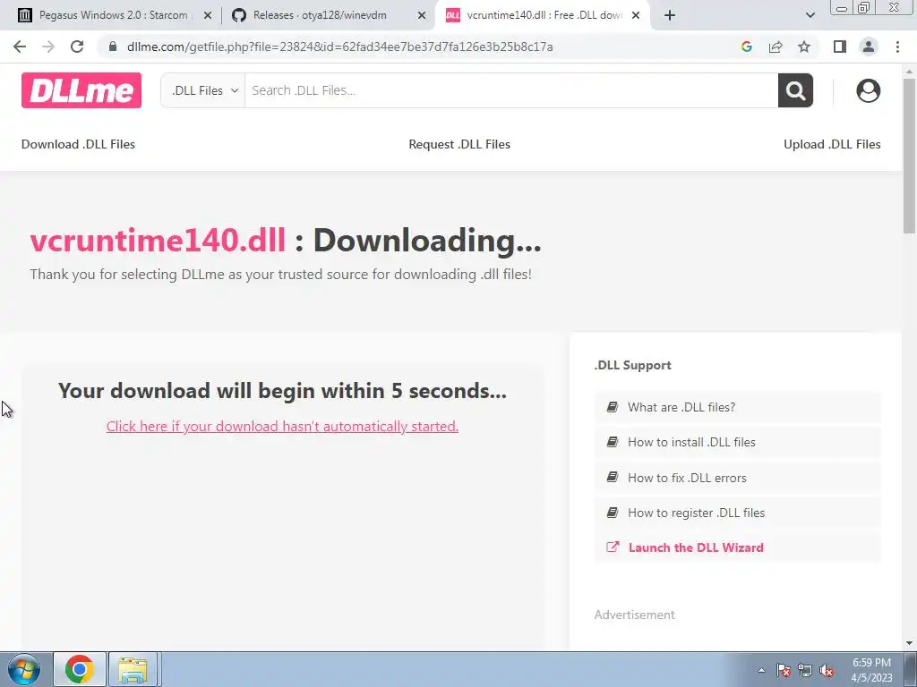Open Request .DLL Files menu item
Image resolution: width=917 pixels, height=687 pixels.
click(459, 144)
